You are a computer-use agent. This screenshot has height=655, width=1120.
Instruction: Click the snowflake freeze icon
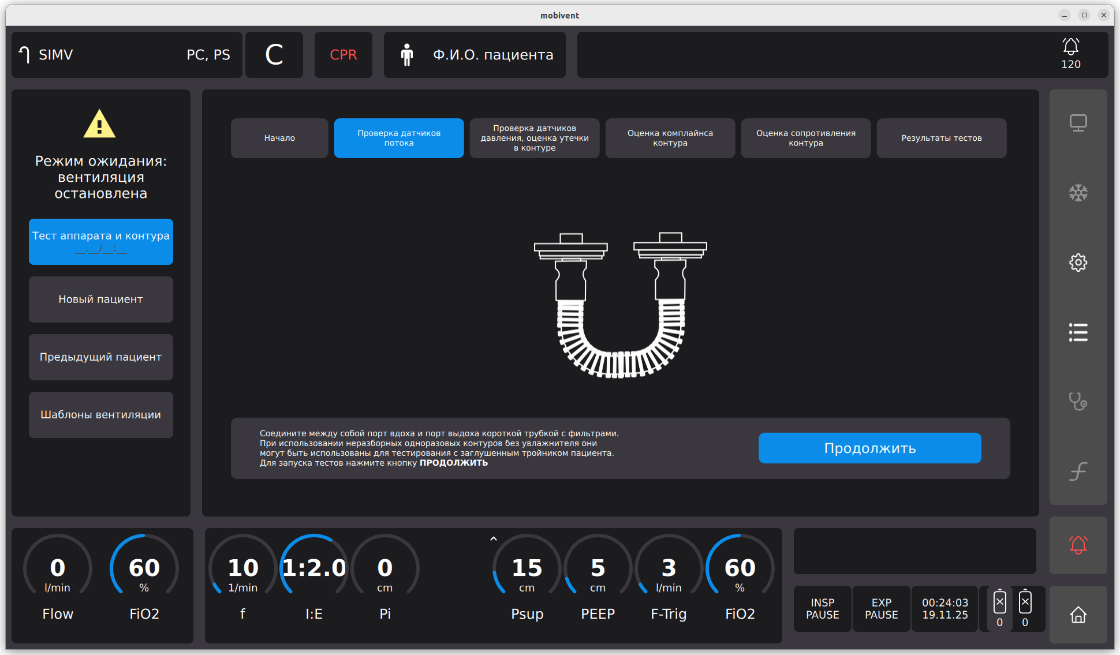click(1078, 193)
